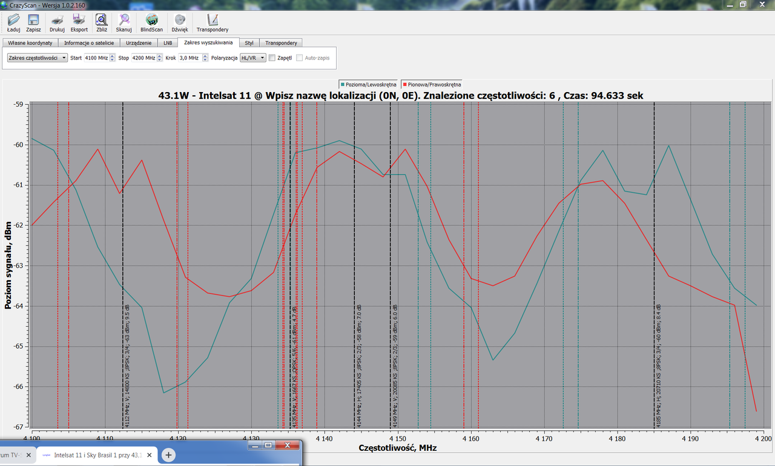
Task: Click the Pozioma/Lewoskrętna legend swatch
Action: tap(343, 84)
